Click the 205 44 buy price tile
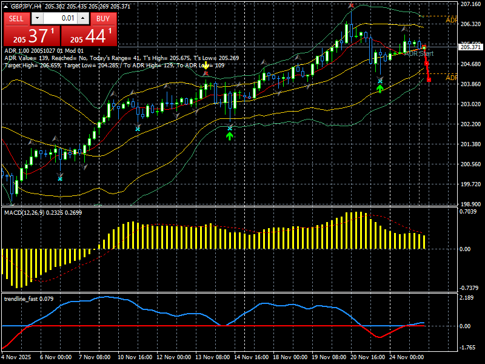 point(89,36)
